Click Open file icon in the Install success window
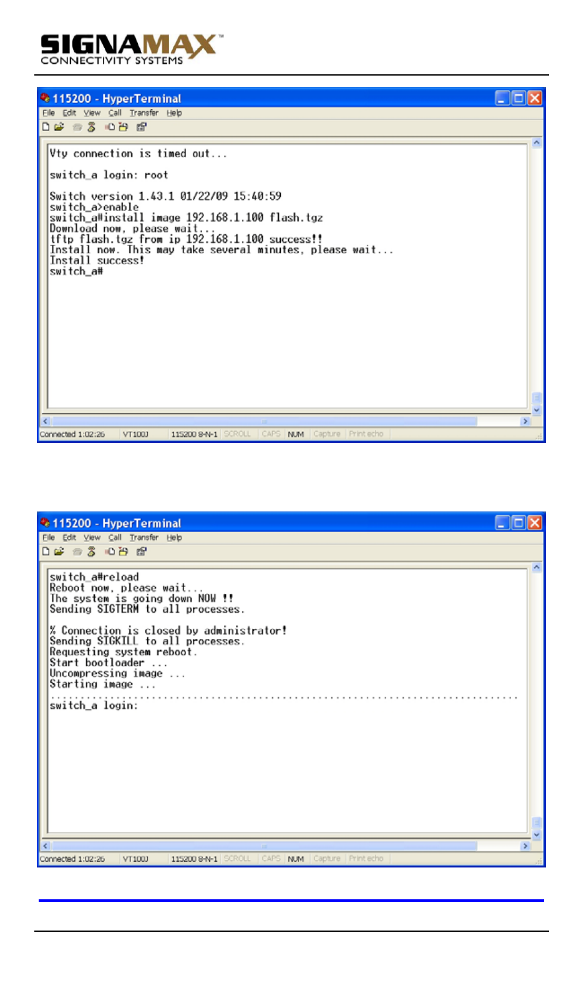This screenshot has height=983, width=584. point(59,127)
